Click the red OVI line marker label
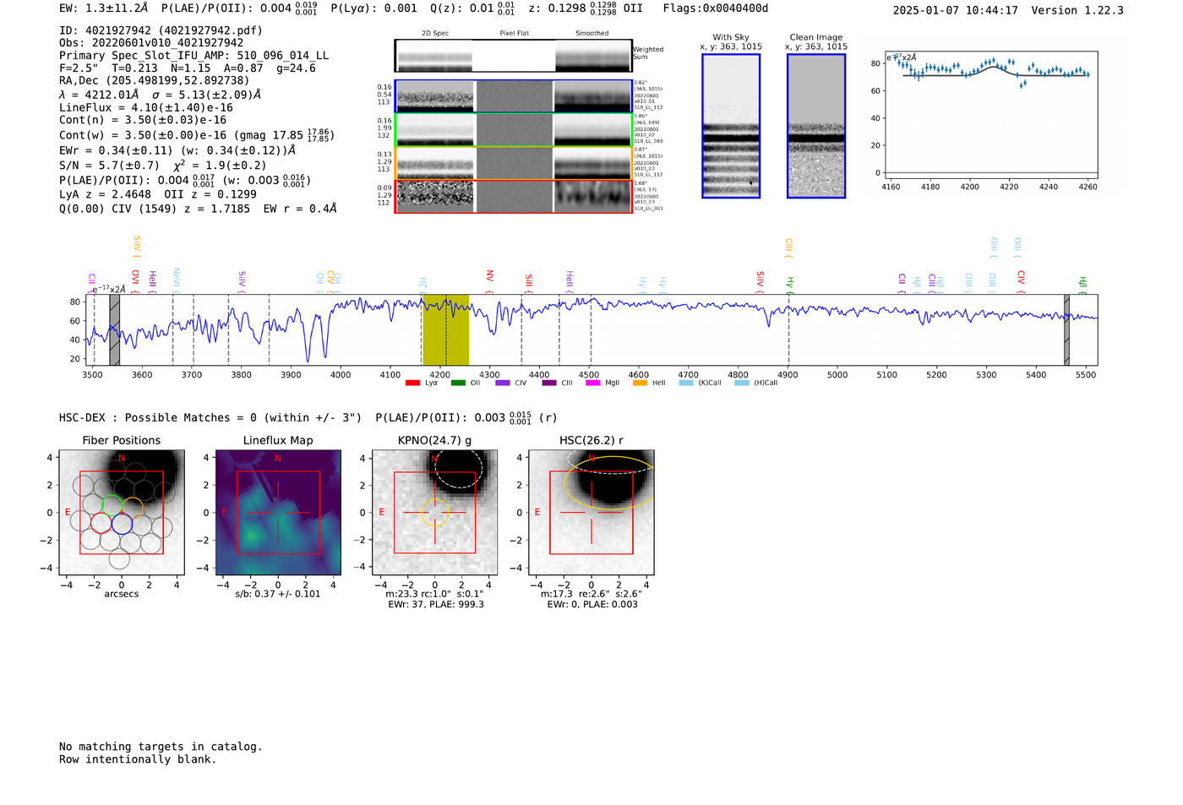The image size is (1183, 805). (135, 281)
